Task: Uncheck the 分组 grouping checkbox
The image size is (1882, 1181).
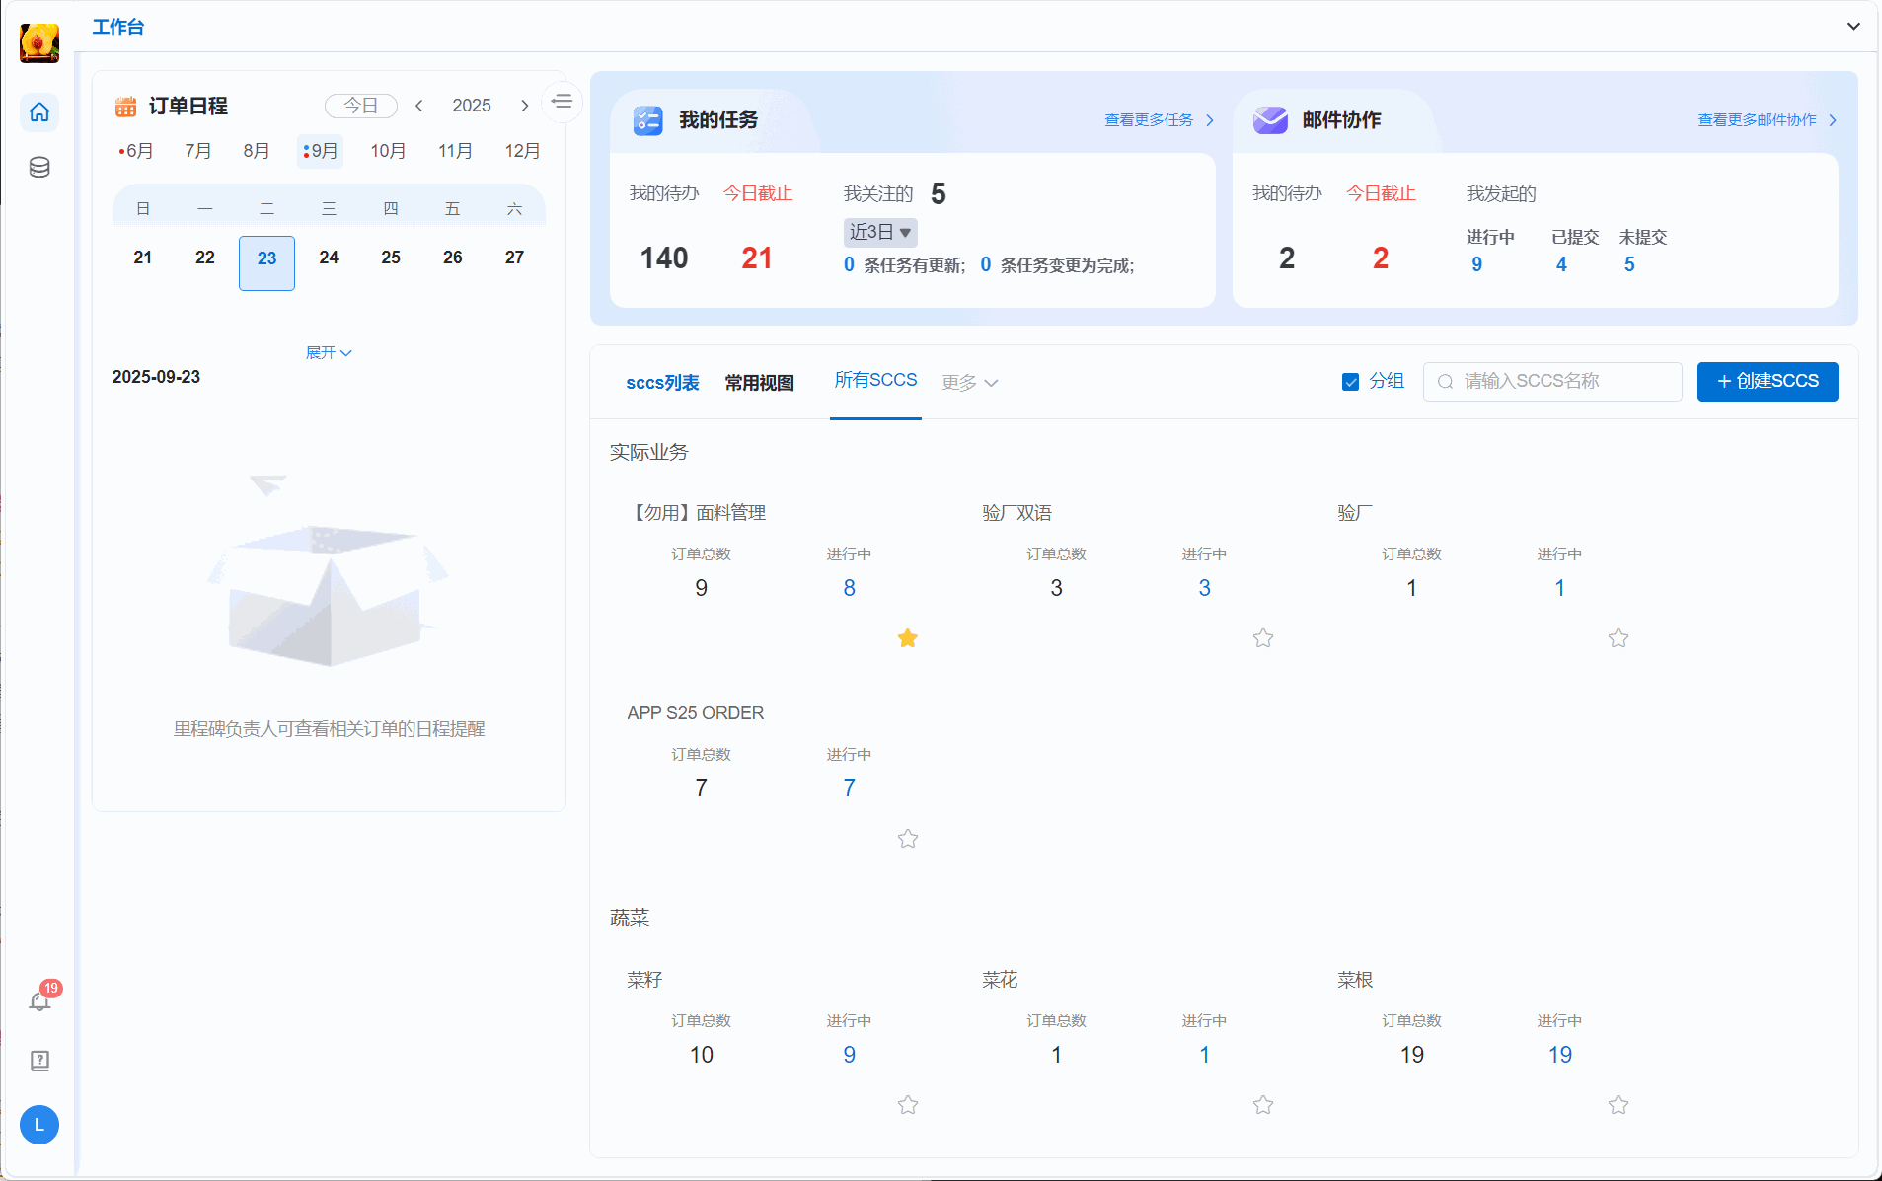Action: pos(1350,382)
